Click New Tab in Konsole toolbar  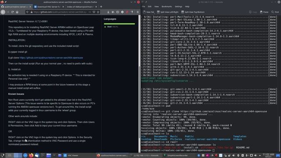pos(148,12)
